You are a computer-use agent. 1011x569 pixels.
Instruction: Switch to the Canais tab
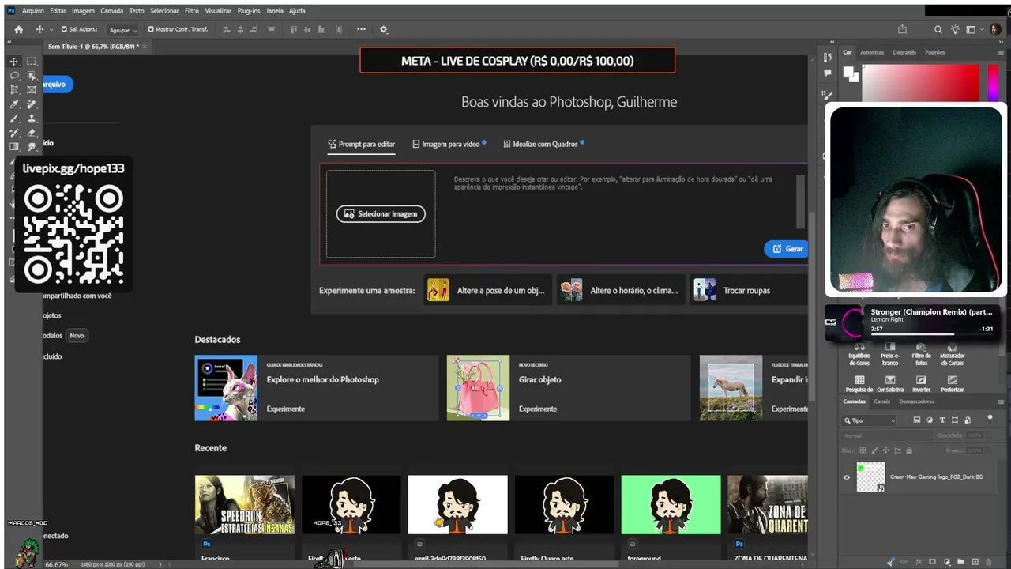(x=881, y=401)
